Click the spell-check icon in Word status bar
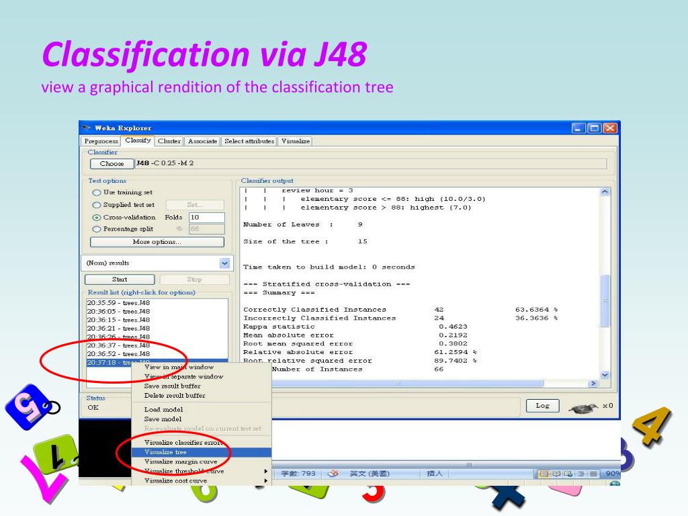Viewport: 688px width, 516px height. click(x=333, y=474)
